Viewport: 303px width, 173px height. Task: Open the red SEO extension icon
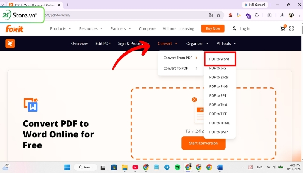(x=230, y=15)
